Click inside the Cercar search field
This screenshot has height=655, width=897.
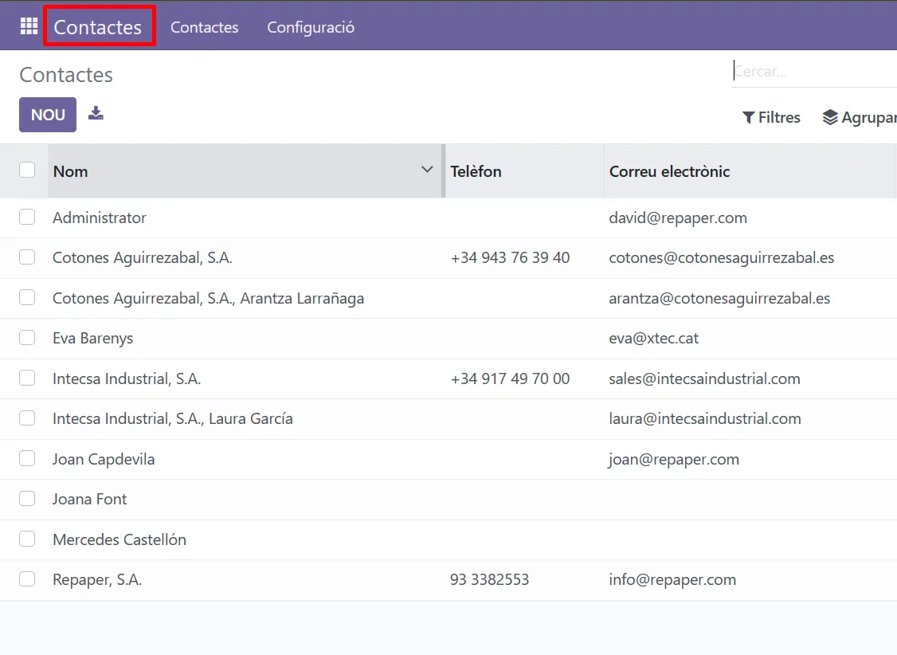[813, 72]
